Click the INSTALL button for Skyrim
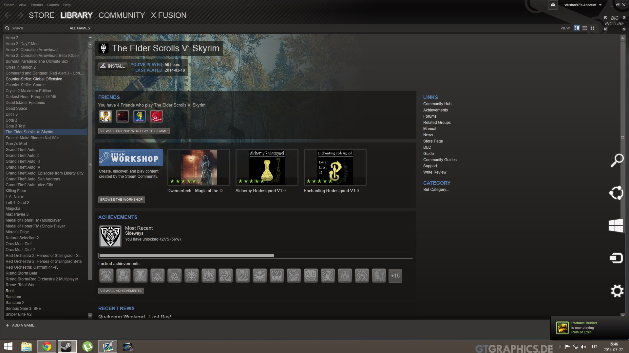629x353 pixels. [113, 66]
